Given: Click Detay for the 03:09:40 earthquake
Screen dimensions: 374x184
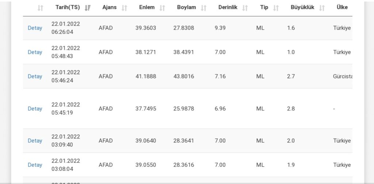Looking at the screenshot, I should (35, 141).
